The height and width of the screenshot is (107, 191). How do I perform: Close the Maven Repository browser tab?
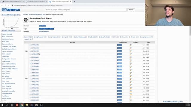(70, 2)
